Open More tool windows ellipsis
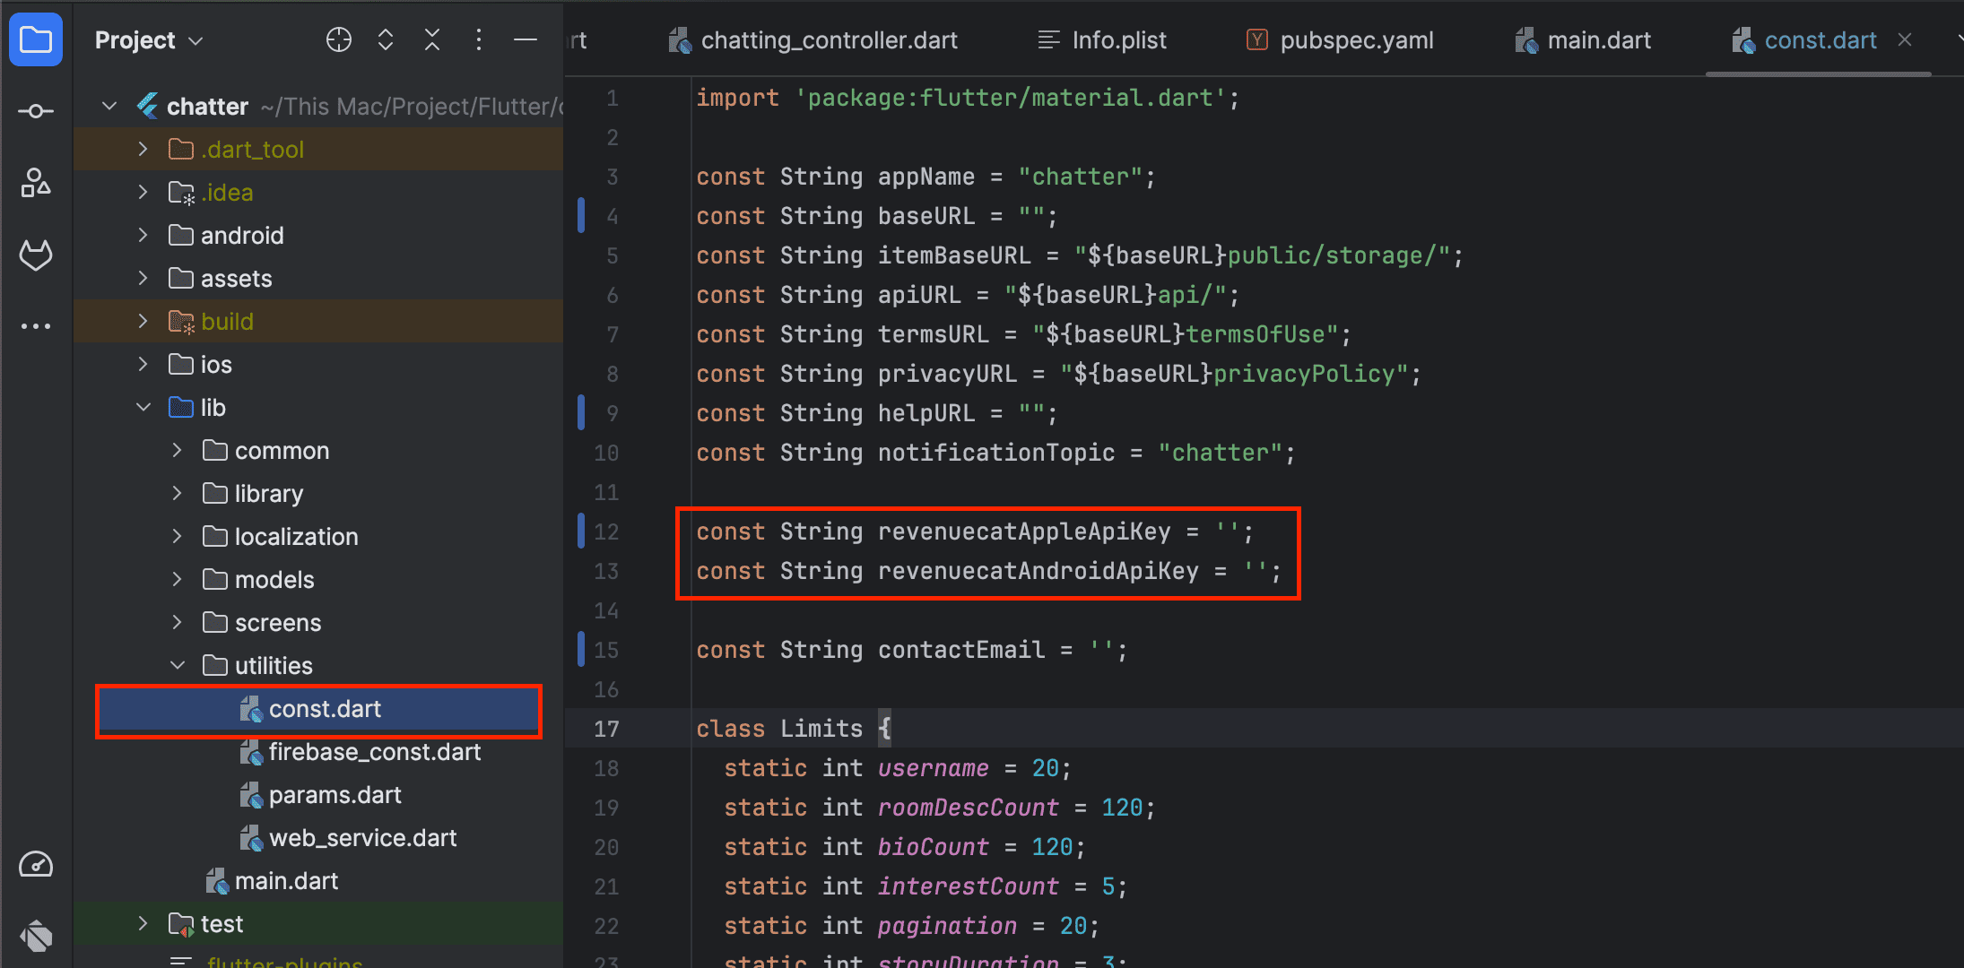Viewport: 1964px width, 968px height. point(36,326)
